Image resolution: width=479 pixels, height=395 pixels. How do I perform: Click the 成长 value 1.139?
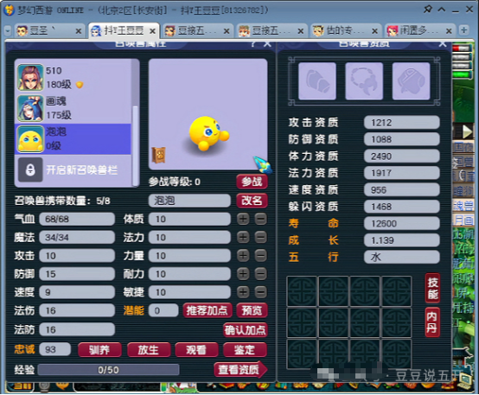click(x=402, y=240)
